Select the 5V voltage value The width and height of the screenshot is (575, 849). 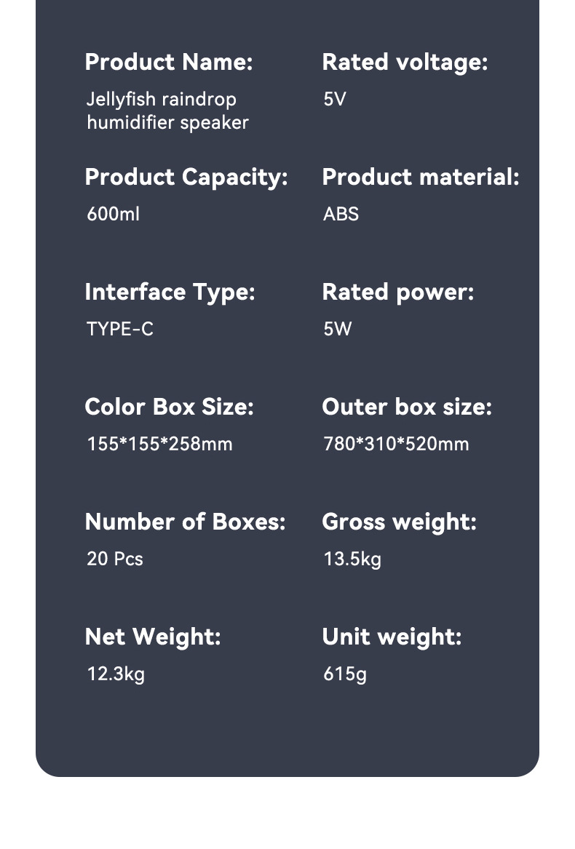coord(335,99)
